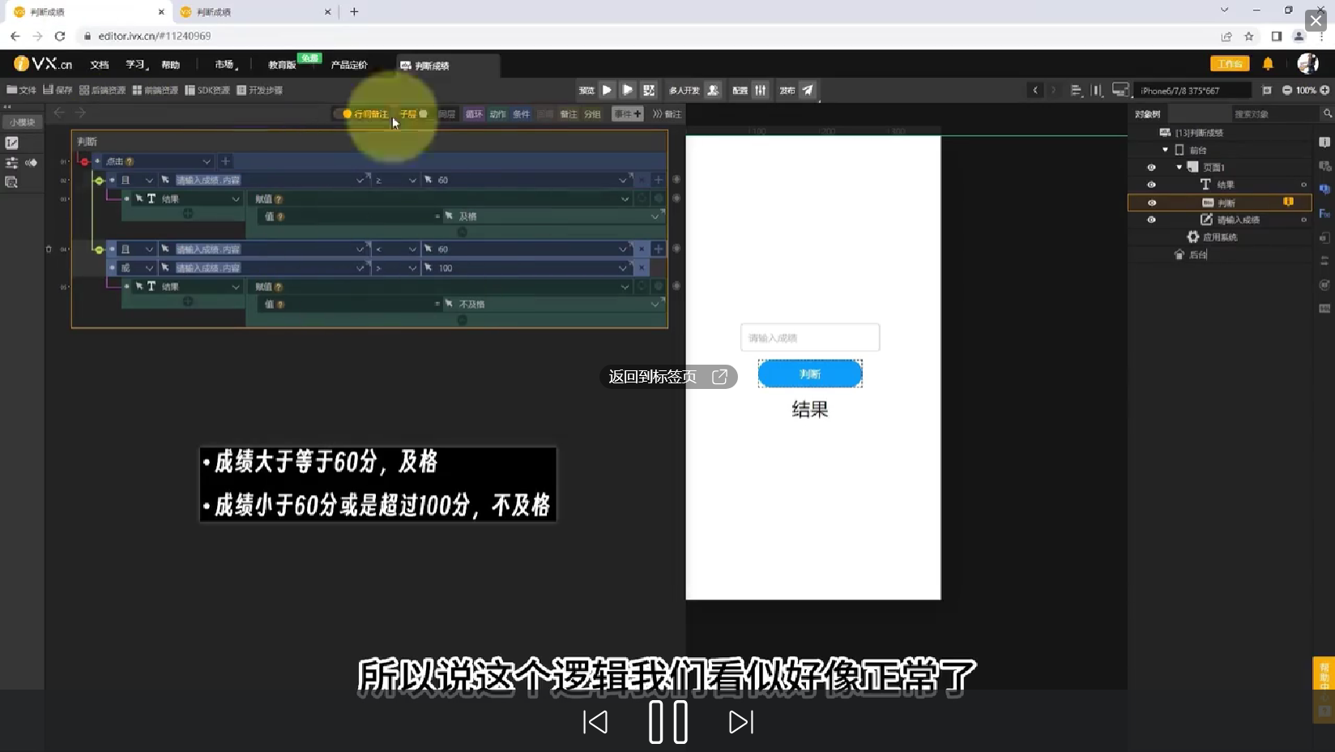This screenshot has width=1335, height=752.
Task: Open the SDK资源 panel button
Action: (x=207, y=90)
